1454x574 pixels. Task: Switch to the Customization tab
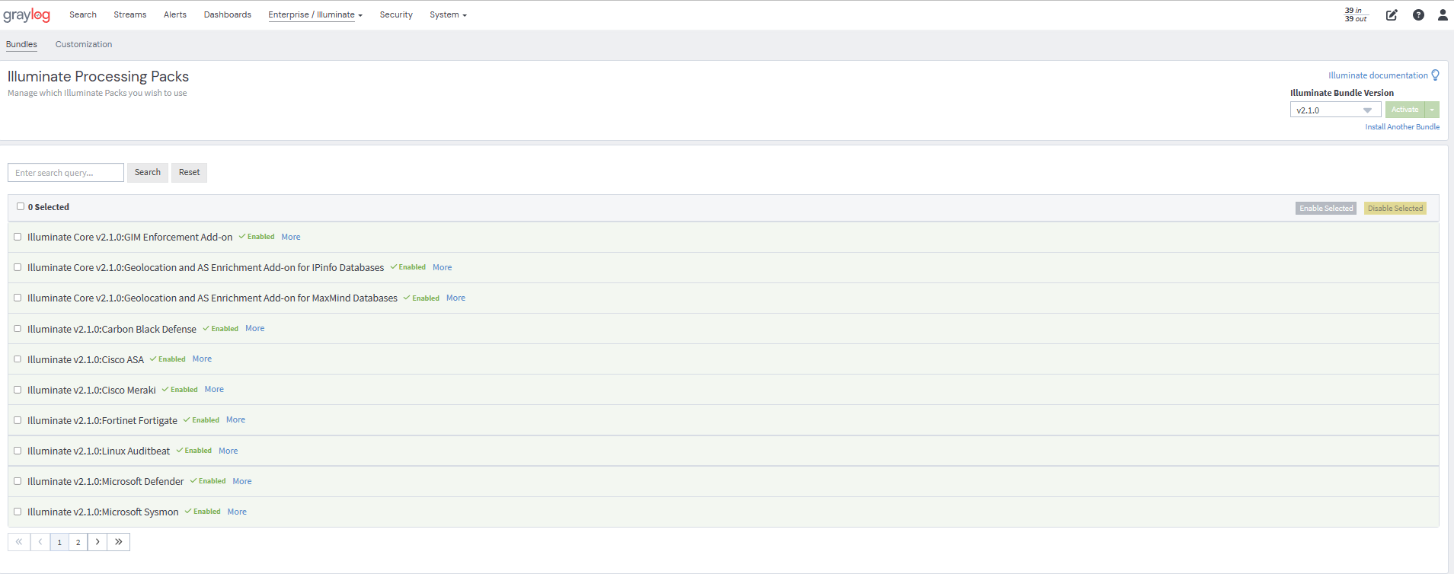point(84,44)
